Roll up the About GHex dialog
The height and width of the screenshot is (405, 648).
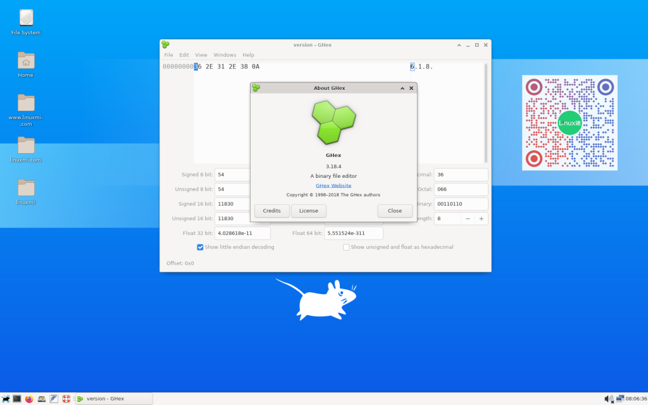[x=402, y=88]
